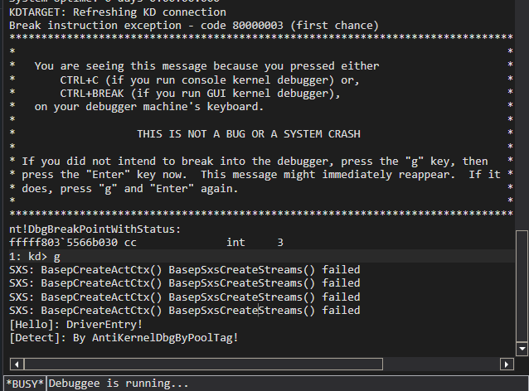This screenshot has width=529, height=391.
Task: Click the address fffff803`5566b030
Action: coord(63,243)
